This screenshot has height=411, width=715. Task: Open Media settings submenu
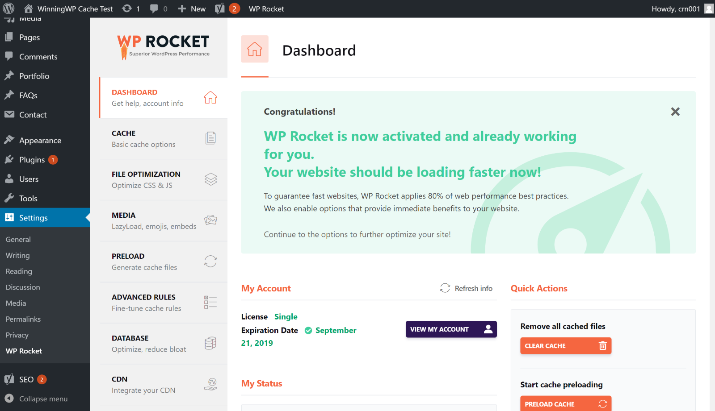coord(16,303)
